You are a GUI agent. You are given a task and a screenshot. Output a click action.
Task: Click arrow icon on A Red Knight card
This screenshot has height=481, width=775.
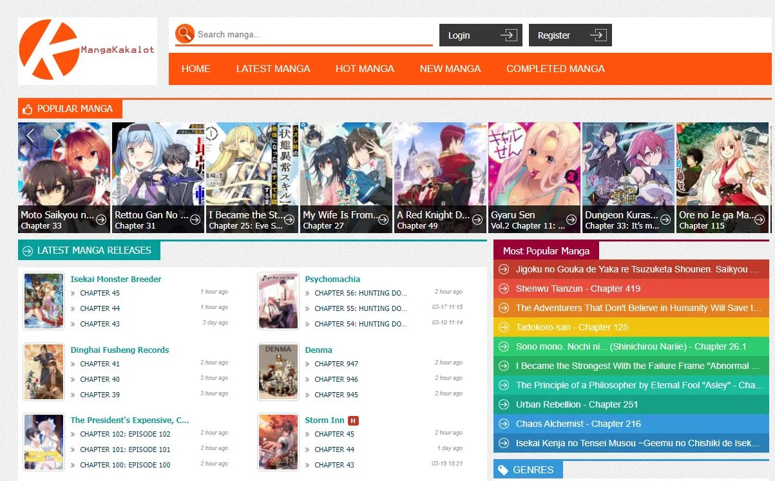click(477, 220)
